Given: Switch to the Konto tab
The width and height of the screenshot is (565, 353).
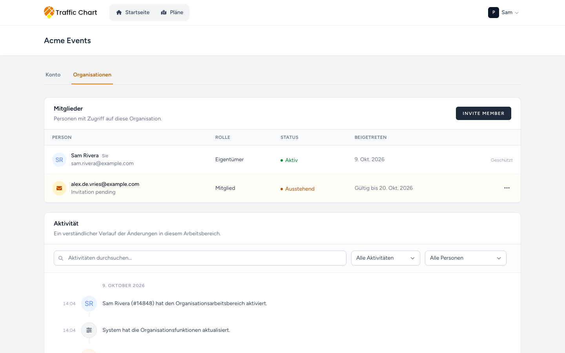Looking at the screenshot, I should [53, 75].
